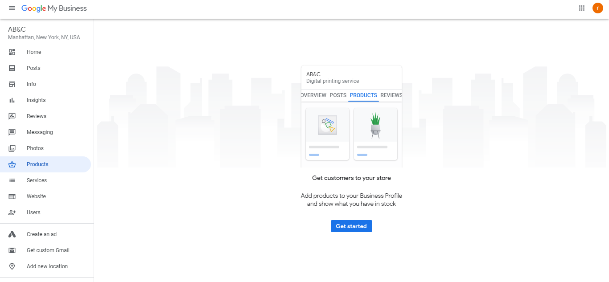Click the Digital printing service text
The width and height of the screenshot is (609, 282).
click(333, 81)
